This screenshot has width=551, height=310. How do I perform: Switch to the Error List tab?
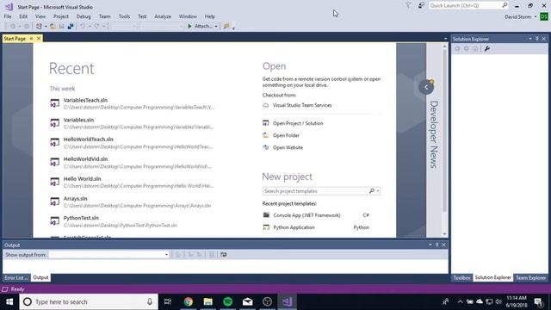click(16, 277)
